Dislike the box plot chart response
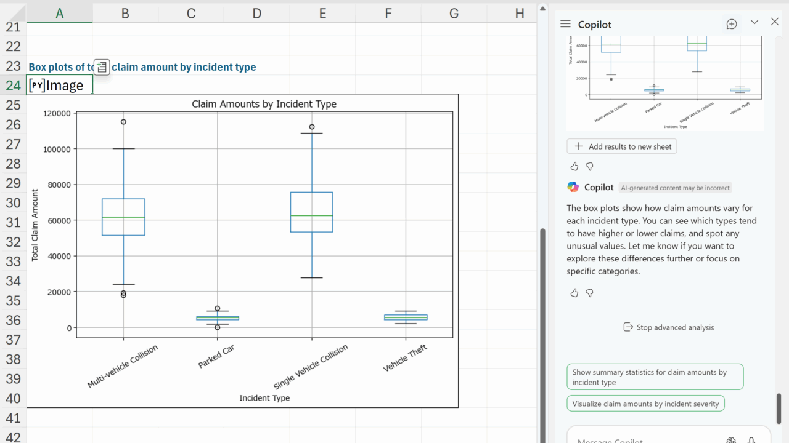789x443 pixels. tap(589, 167)
